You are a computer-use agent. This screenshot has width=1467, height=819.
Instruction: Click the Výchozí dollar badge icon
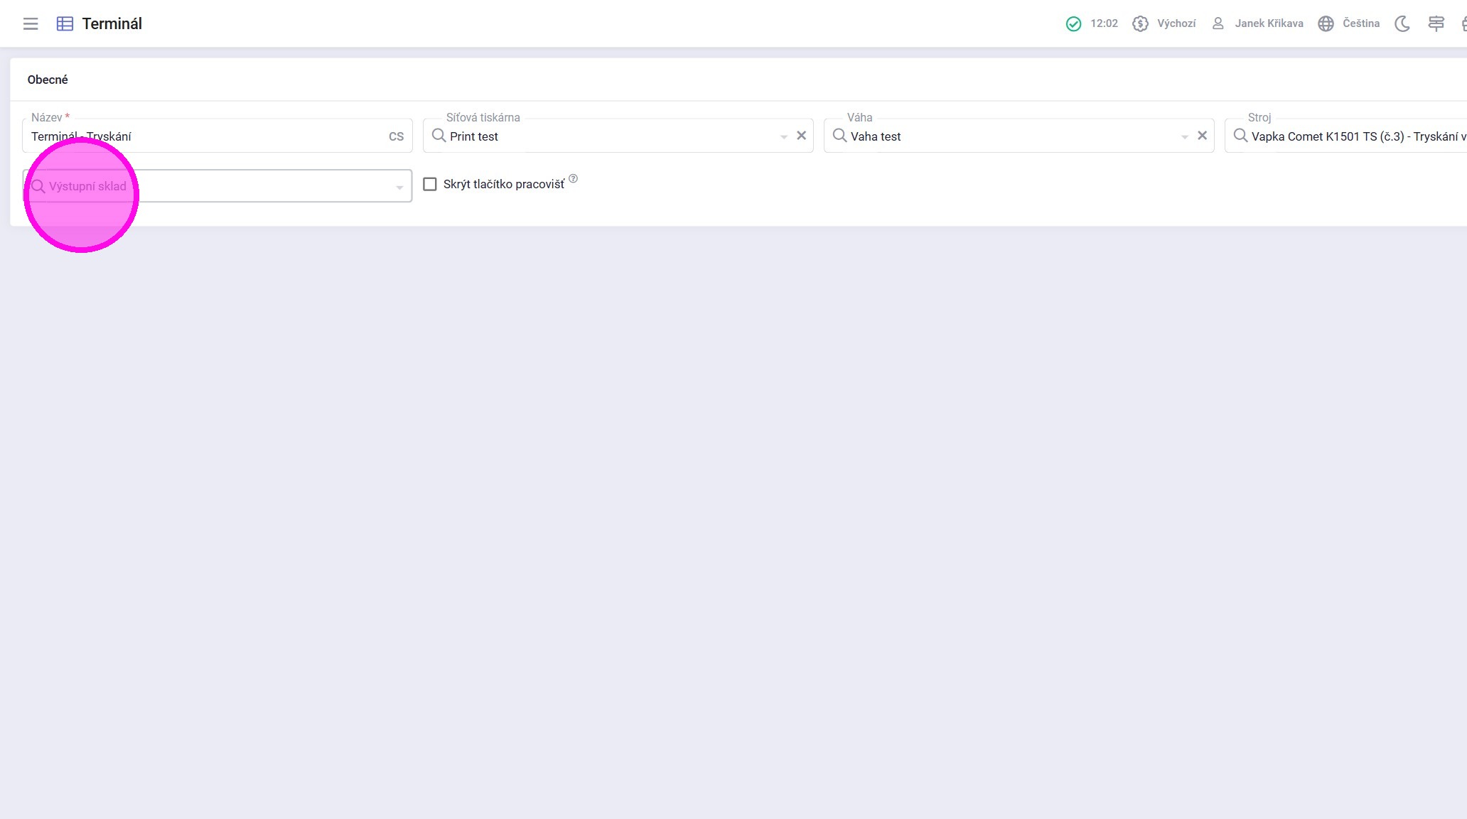1140,23
